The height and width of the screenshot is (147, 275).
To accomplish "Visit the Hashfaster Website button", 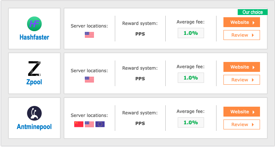I will [x=242, y=22].
